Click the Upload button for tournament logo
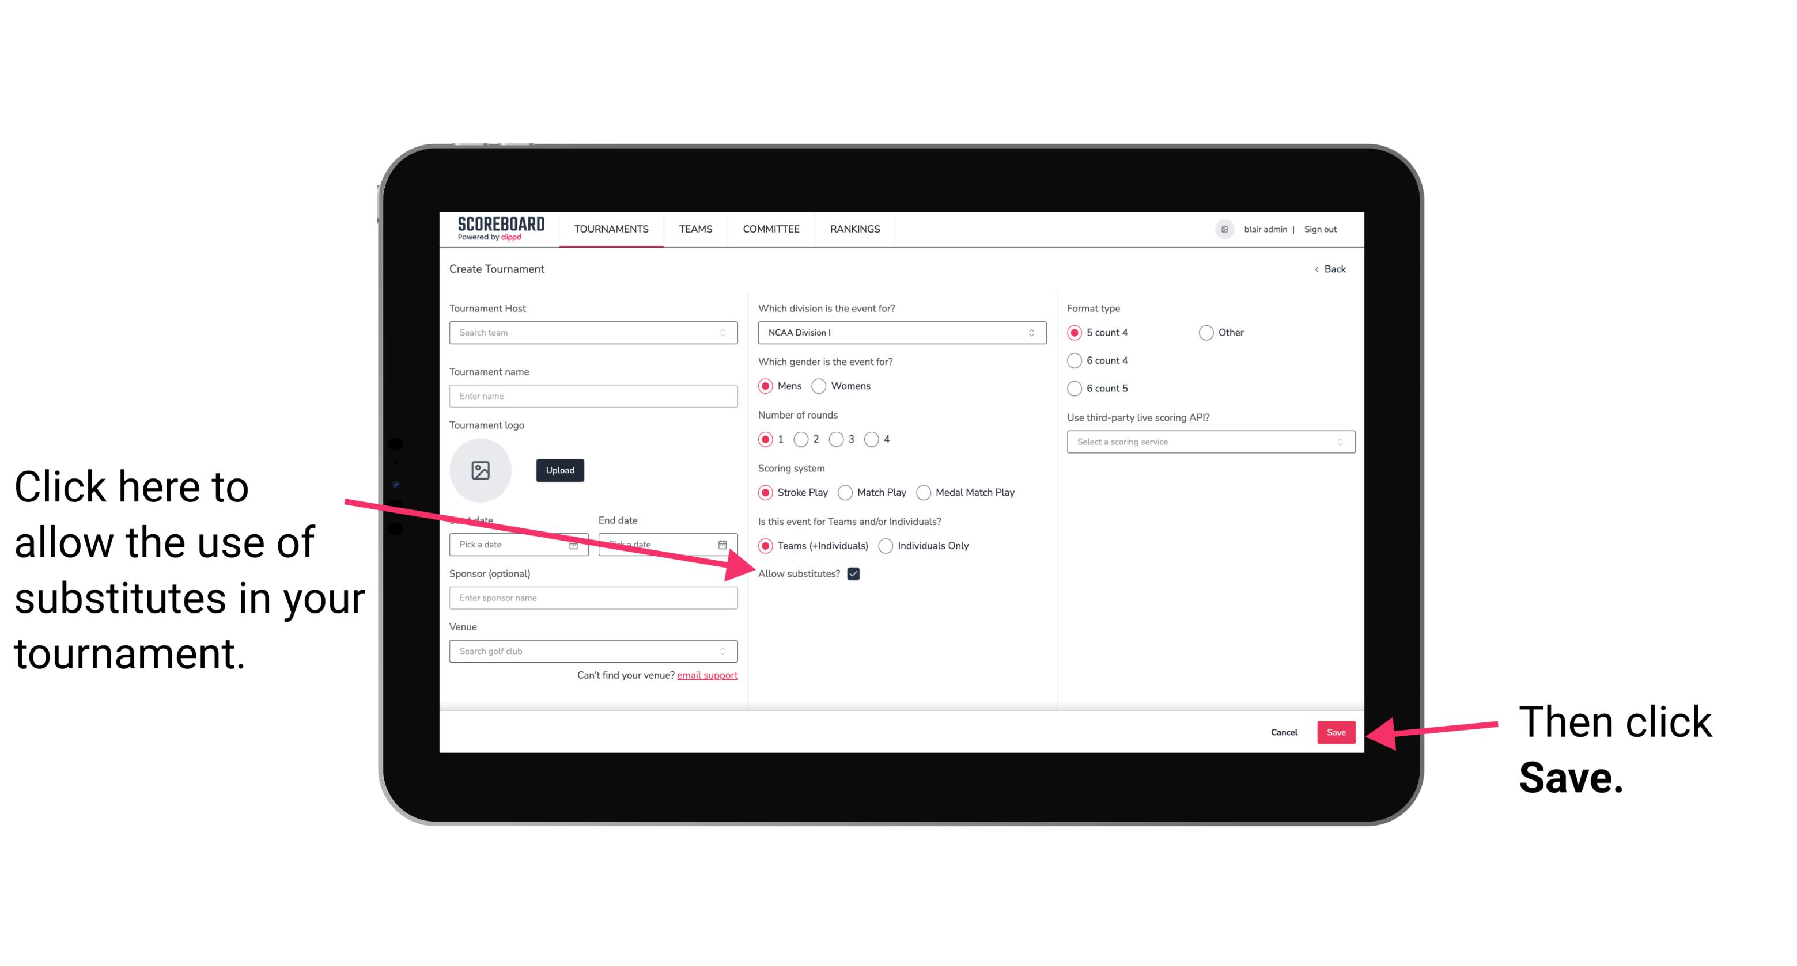The width and height of the screenshot is (1797, 966). (x=557, y=470)
